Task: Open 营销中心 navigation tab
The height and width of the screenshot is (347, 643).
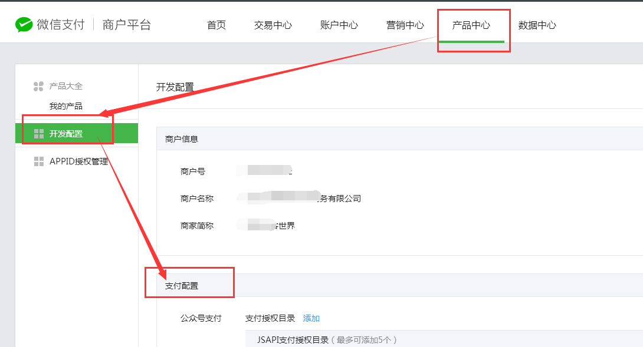Action: click(405, 25)
